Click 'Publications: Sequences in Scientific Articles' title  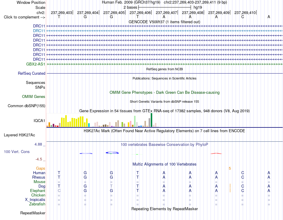tap(164, 78)
